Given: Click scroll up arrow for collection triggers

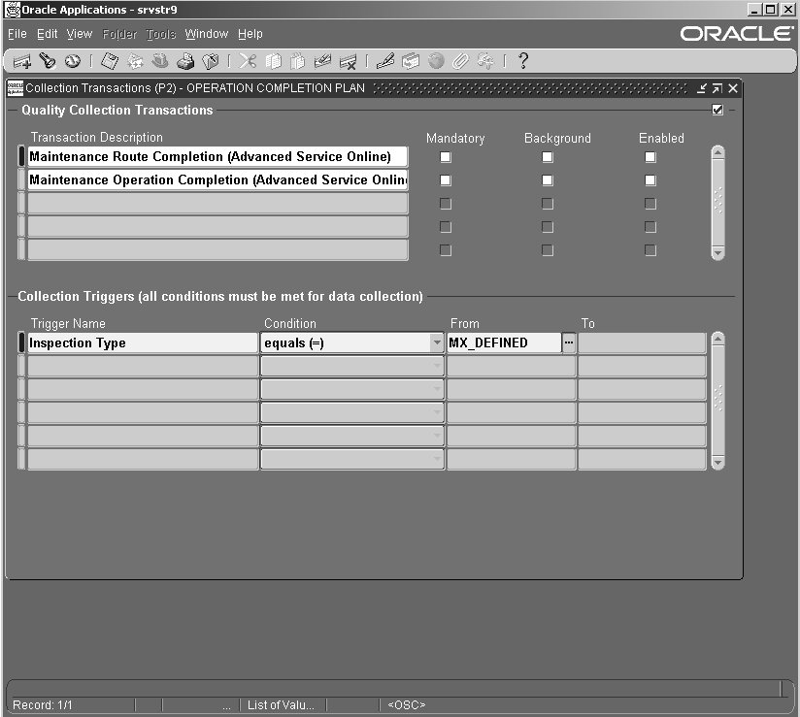Looking at the screenshot, I should pos(717,339).
